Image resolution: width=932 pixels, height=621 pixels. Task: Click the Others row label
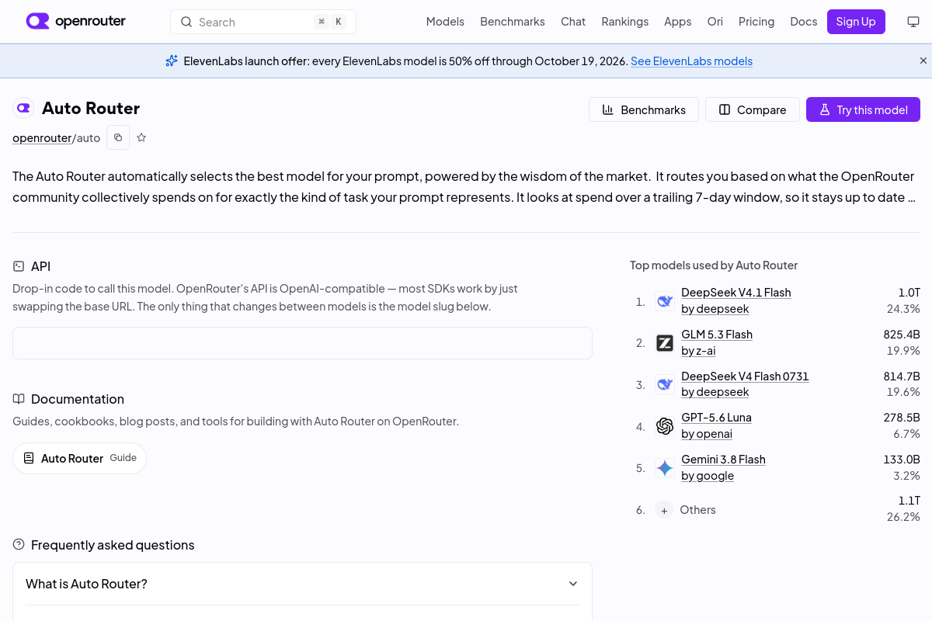(x=697, y=510)
